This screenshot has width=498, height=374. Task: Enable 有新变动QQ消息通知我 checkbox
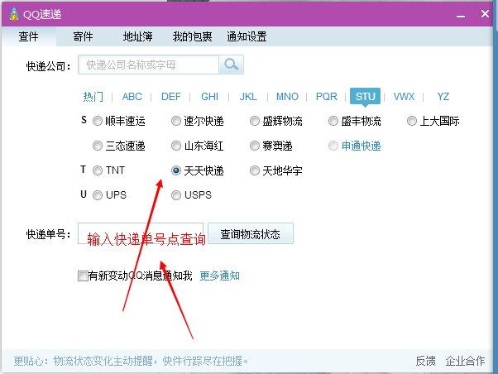click(x=83, y=276)
